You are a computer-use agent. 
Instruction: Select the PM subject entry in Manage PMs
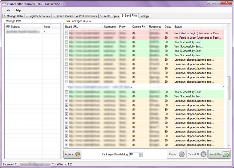[x=23, y=32]
